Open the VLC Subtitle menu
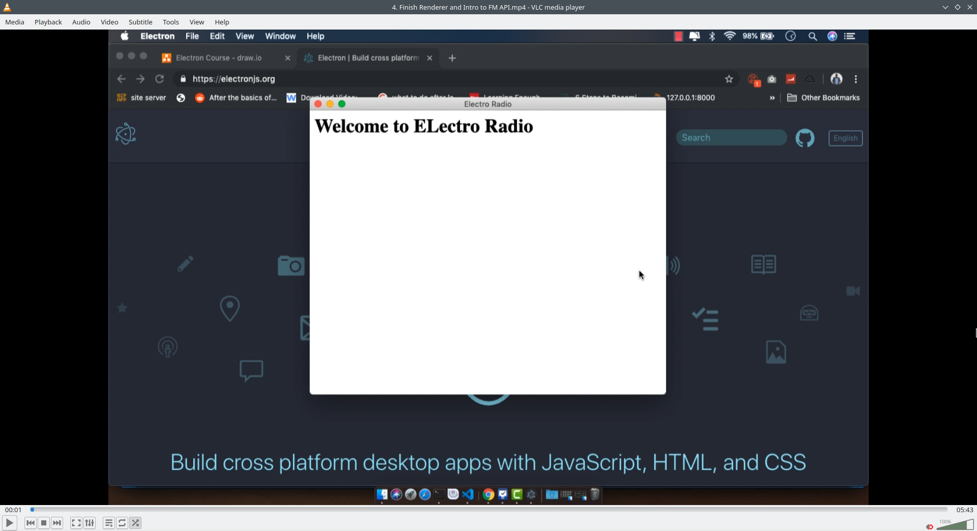Screen dimensions: 977x531 point(140,22)
